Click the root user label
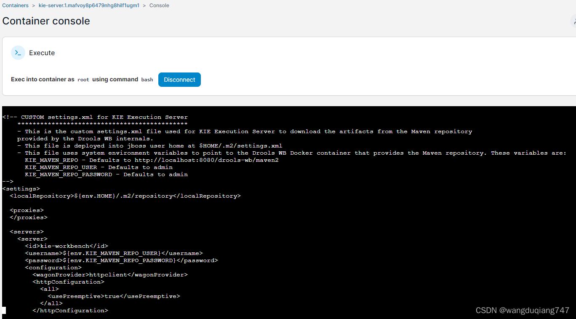 click(83, 80)
